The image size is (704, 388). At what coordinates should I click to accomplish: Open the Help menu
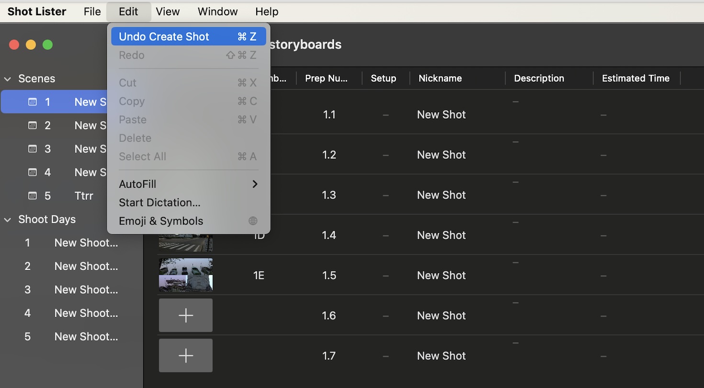coord(267,11)
